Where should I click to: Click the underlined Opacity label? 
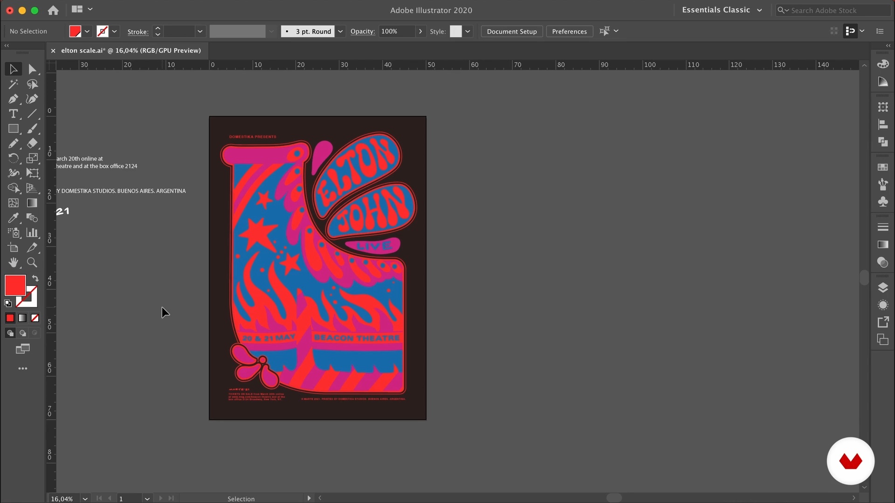point(362,31)
